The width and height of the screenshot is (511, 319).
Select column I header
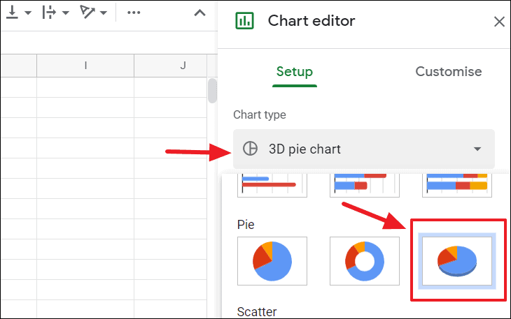pyautogui.click(x=85, y=66)
